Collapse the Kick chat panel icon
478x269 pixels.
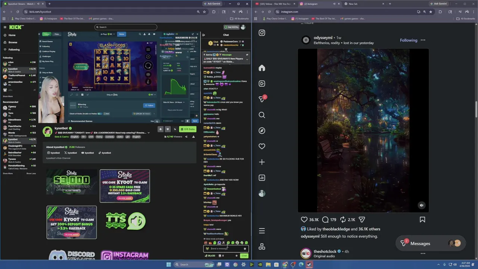(204, 35)
